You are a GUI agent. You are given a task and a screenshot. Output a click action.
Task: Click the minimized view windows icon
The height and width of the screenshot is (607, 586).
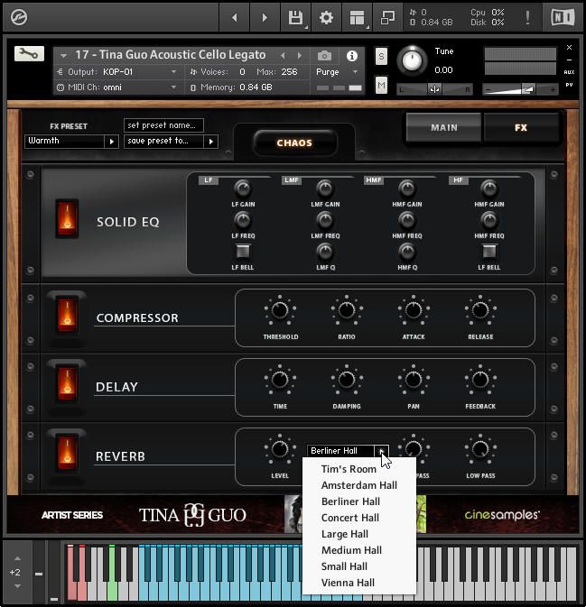click(387, 17)
